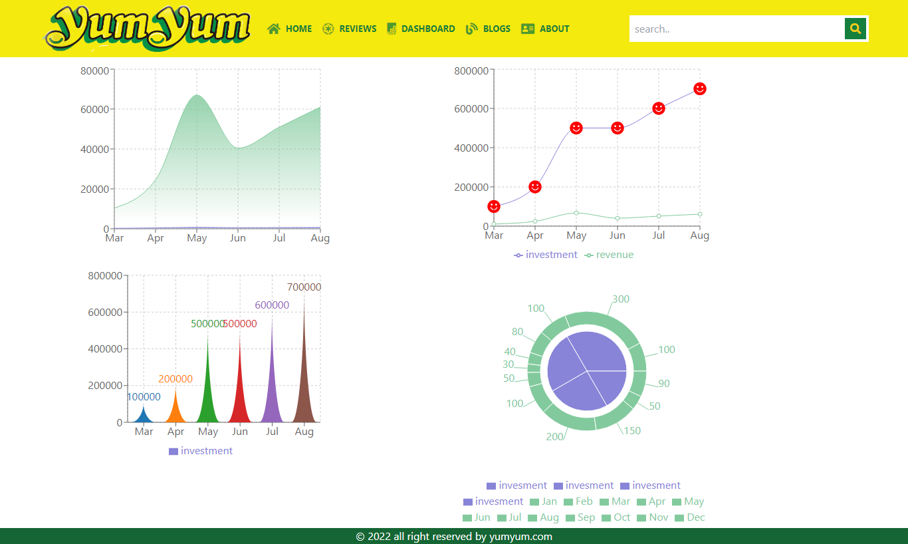Click the 30 label on pie chart

[509, 364]
